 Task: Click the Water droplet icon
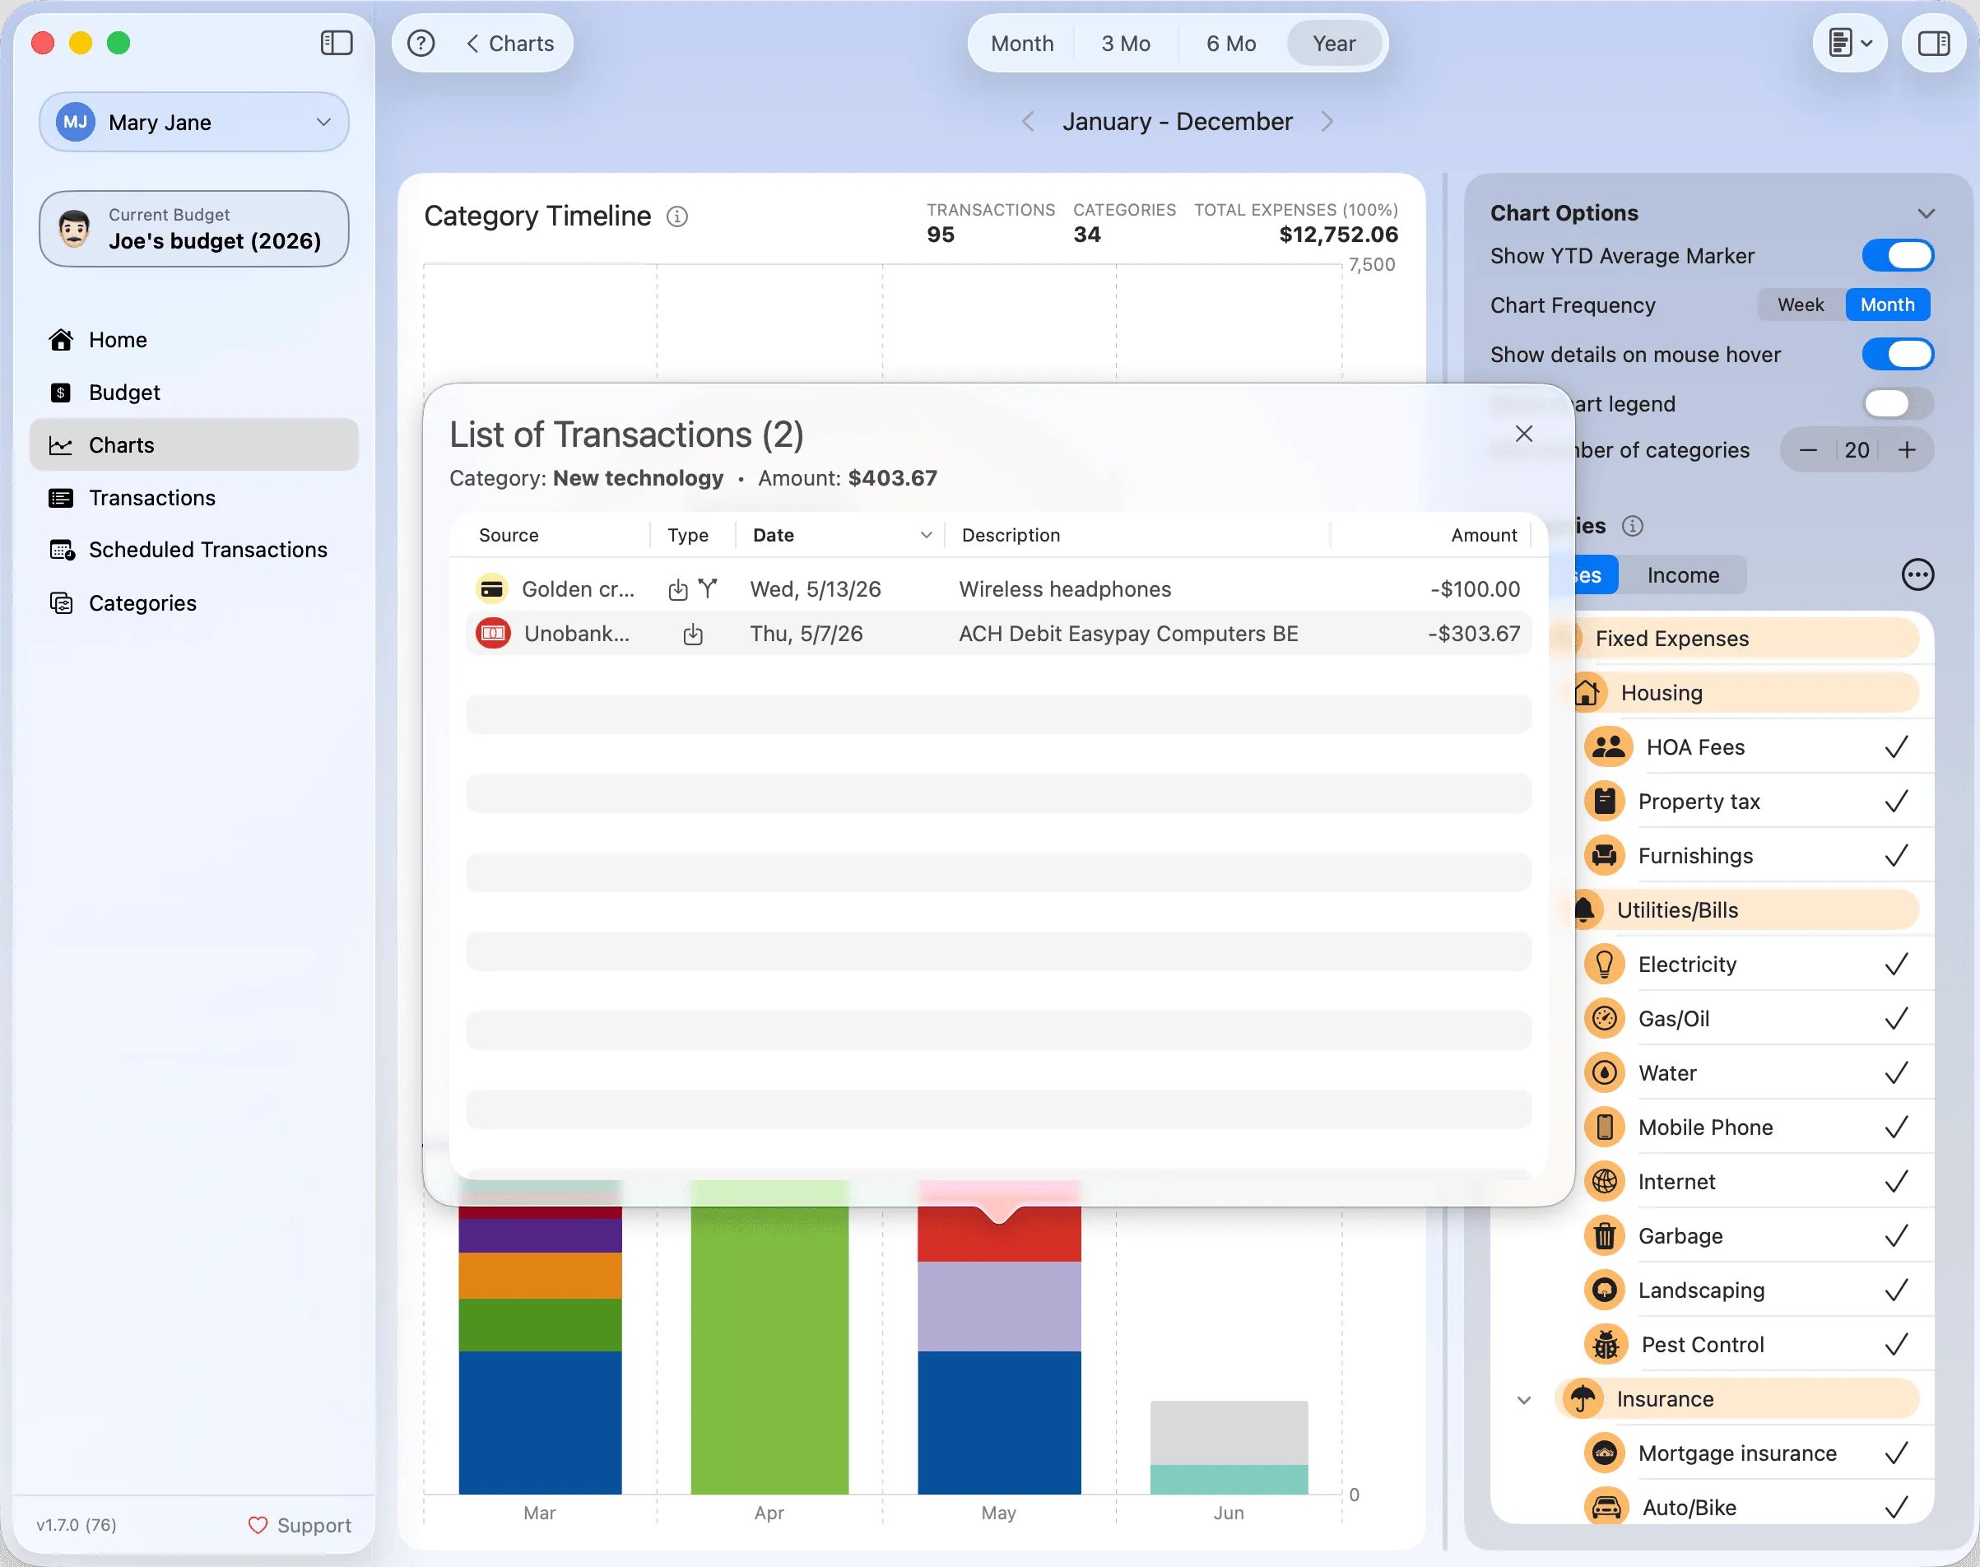(x=1605, y=1072)
